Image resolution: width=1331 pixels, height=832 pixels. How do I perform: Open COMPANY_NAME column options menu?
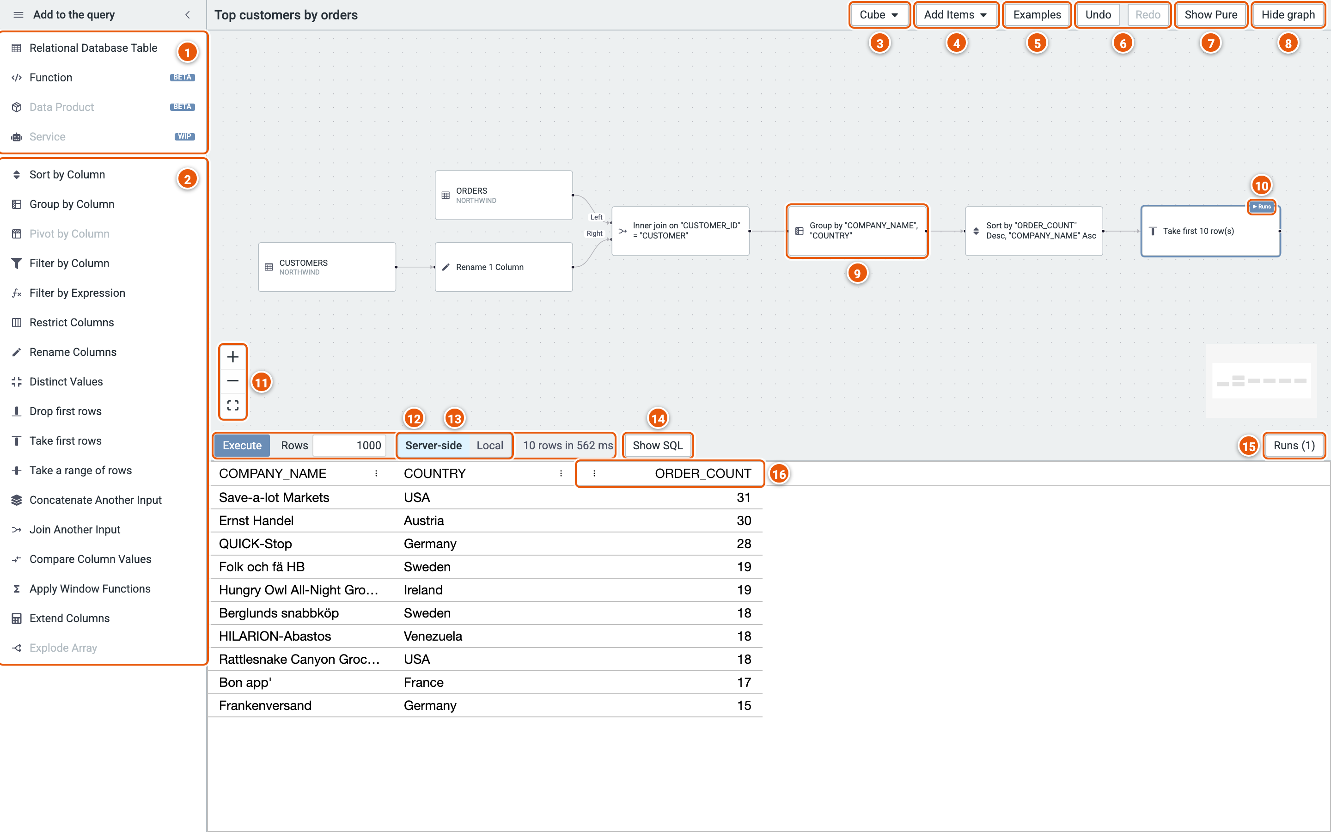(376, 473)
